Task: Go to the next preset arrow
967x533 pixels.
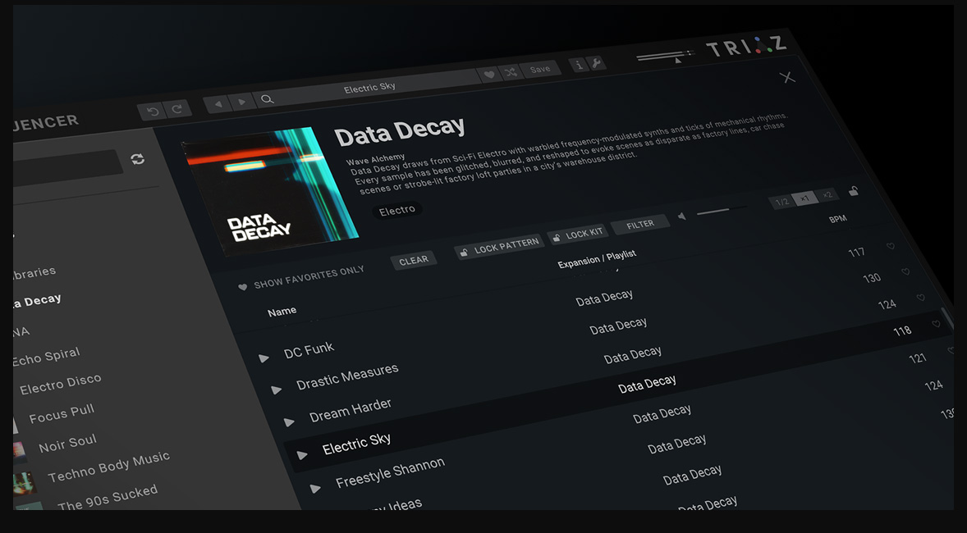Action: click(241, 102)
